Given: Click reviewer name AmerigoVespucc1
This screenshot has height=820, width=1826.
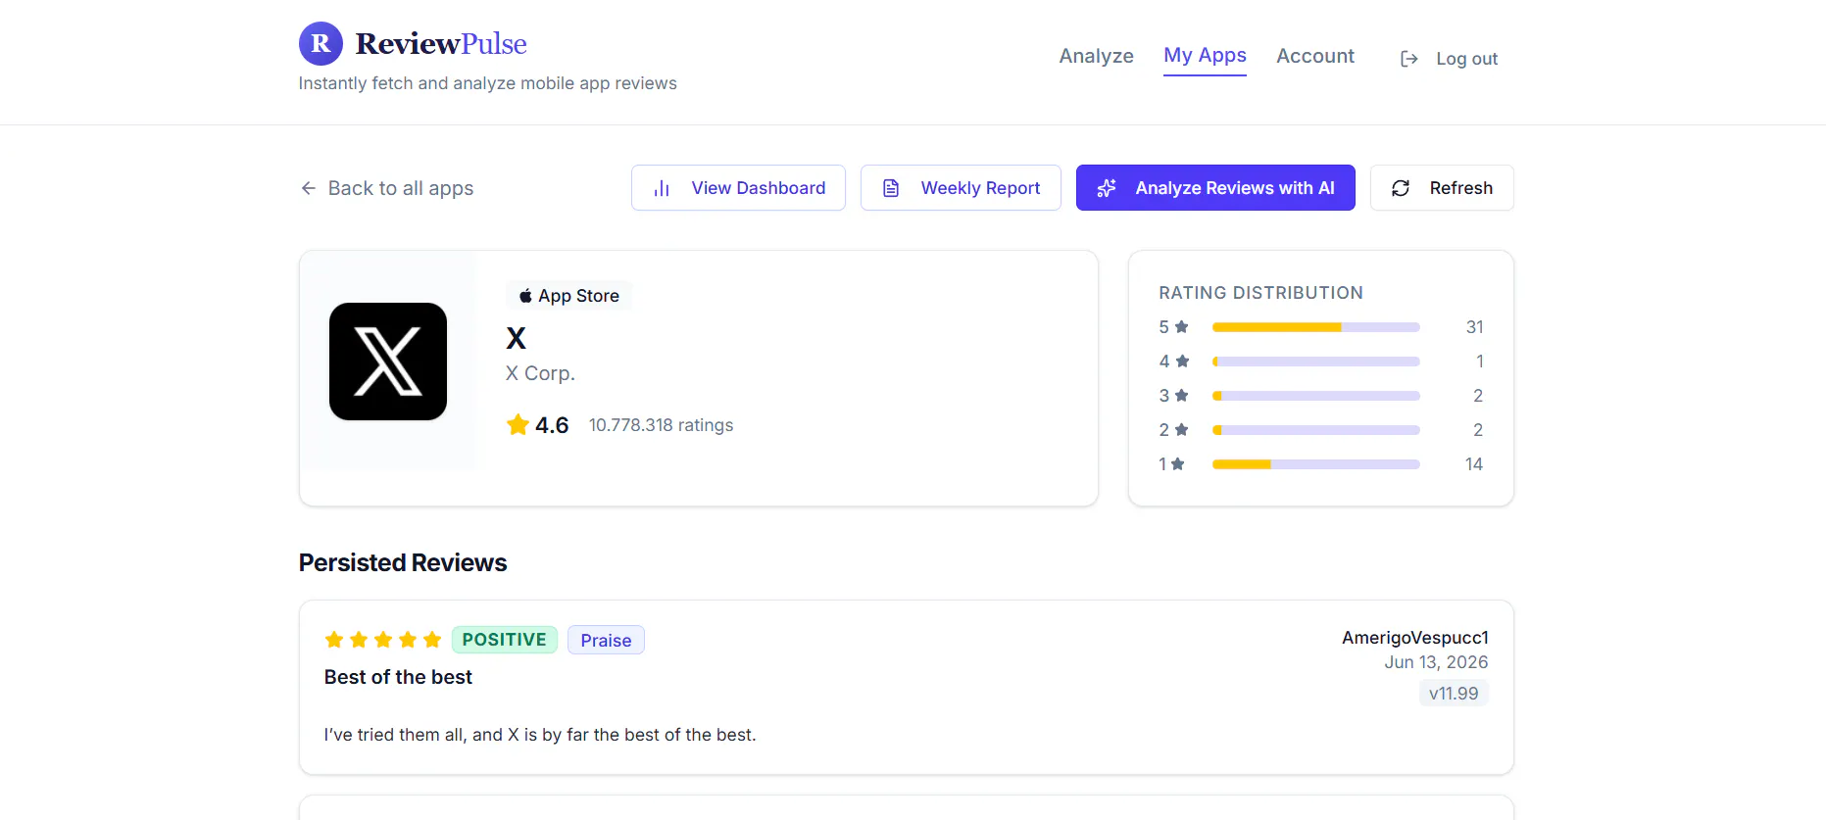Looking at the screenshot, I should tap(1415, 638).
